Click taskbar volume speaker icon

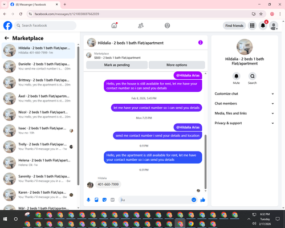254,223
